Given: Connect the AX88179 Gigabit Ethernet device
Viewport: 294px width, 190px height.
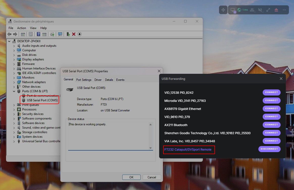Looking at the screenshot, I should 272,108.
